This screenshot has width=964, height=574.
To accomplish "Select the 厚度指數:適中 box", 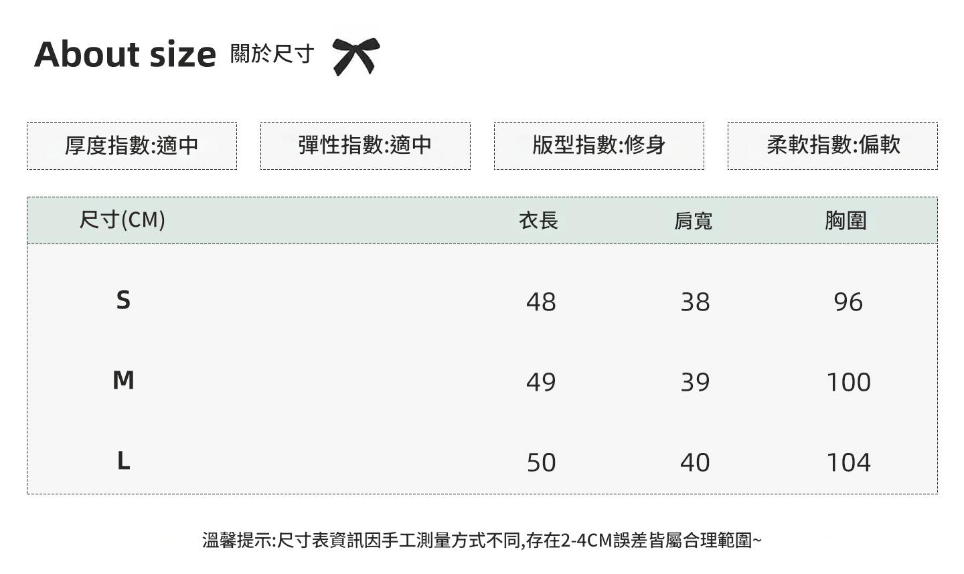I will click(x=132, y=146).
